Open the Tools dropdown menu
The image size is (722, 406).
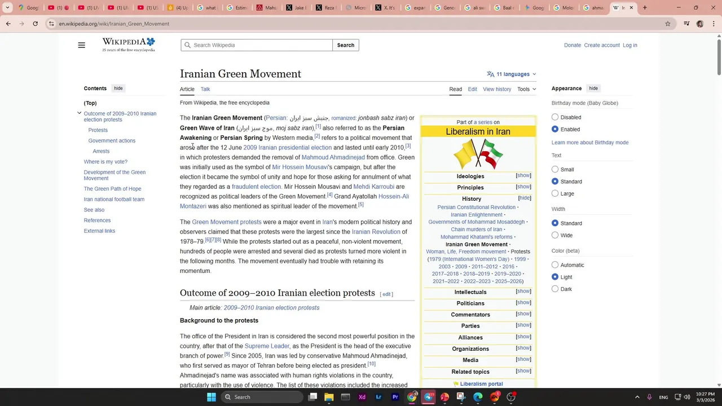pyautogui.click(x=527, y=89)
